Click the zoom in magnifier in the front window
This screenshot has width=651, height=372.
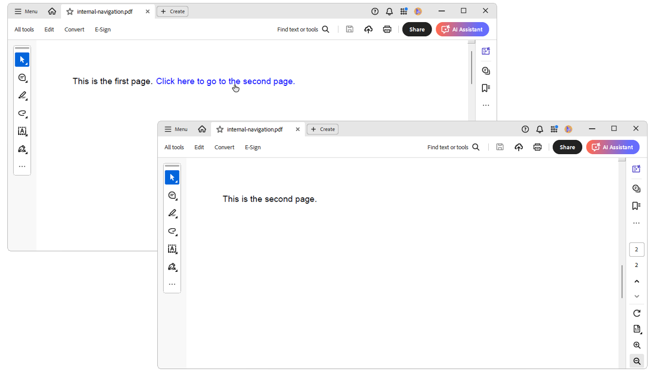click(x=637, y=345)
